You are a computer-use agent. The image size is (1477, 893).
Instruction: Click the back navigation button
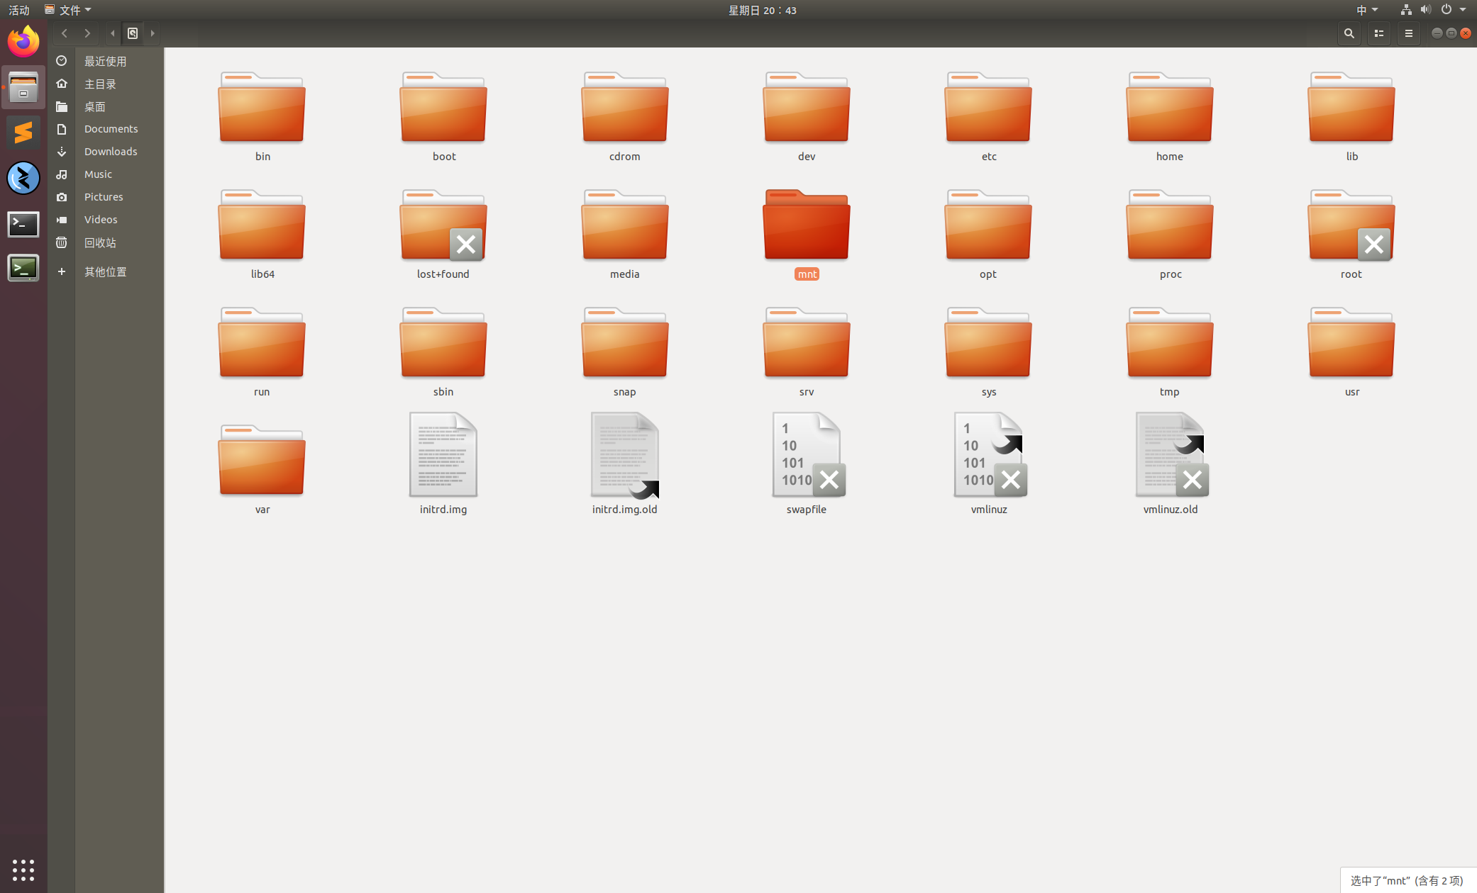click(x=64, y=33)
